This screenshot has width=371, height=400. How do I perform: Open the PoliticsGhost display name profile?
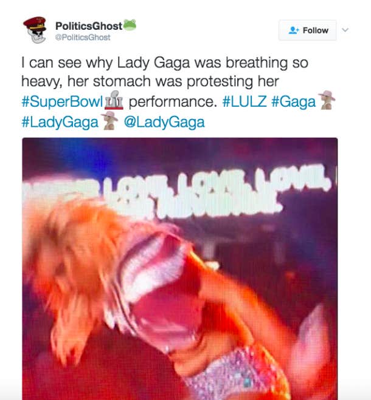[89, 25]
